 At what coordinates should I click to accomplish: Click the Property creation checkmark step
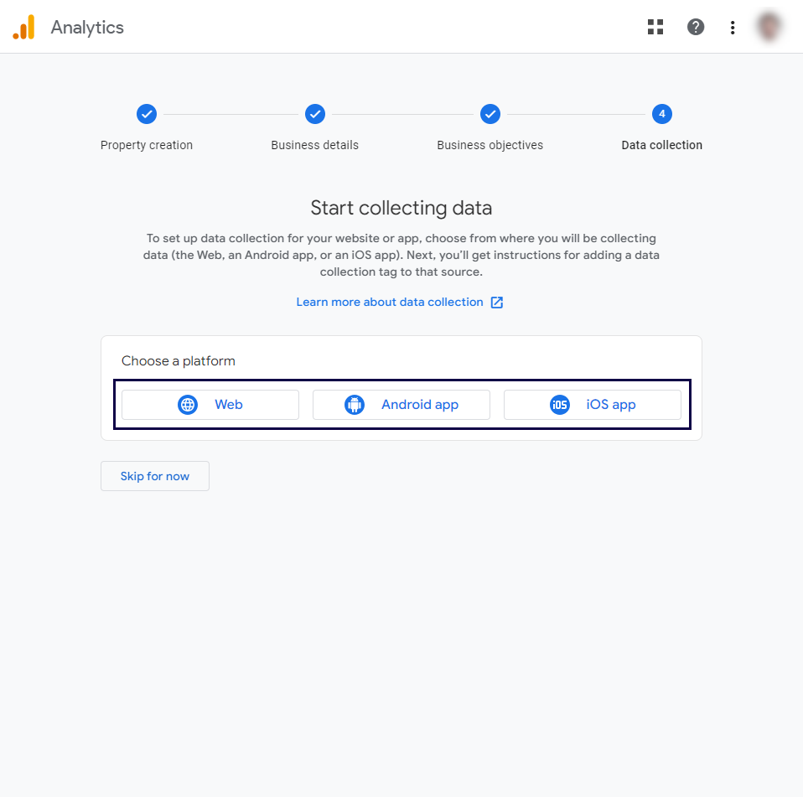coord(147,114)
